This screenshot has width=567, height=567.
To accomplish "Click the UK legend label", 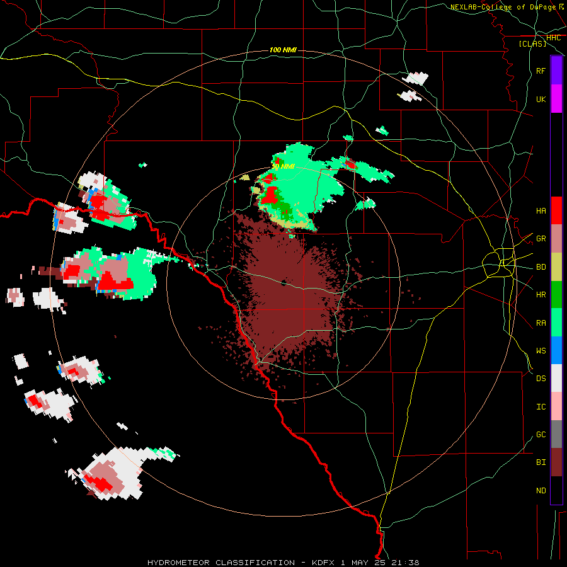I will [x=541, y=100].
